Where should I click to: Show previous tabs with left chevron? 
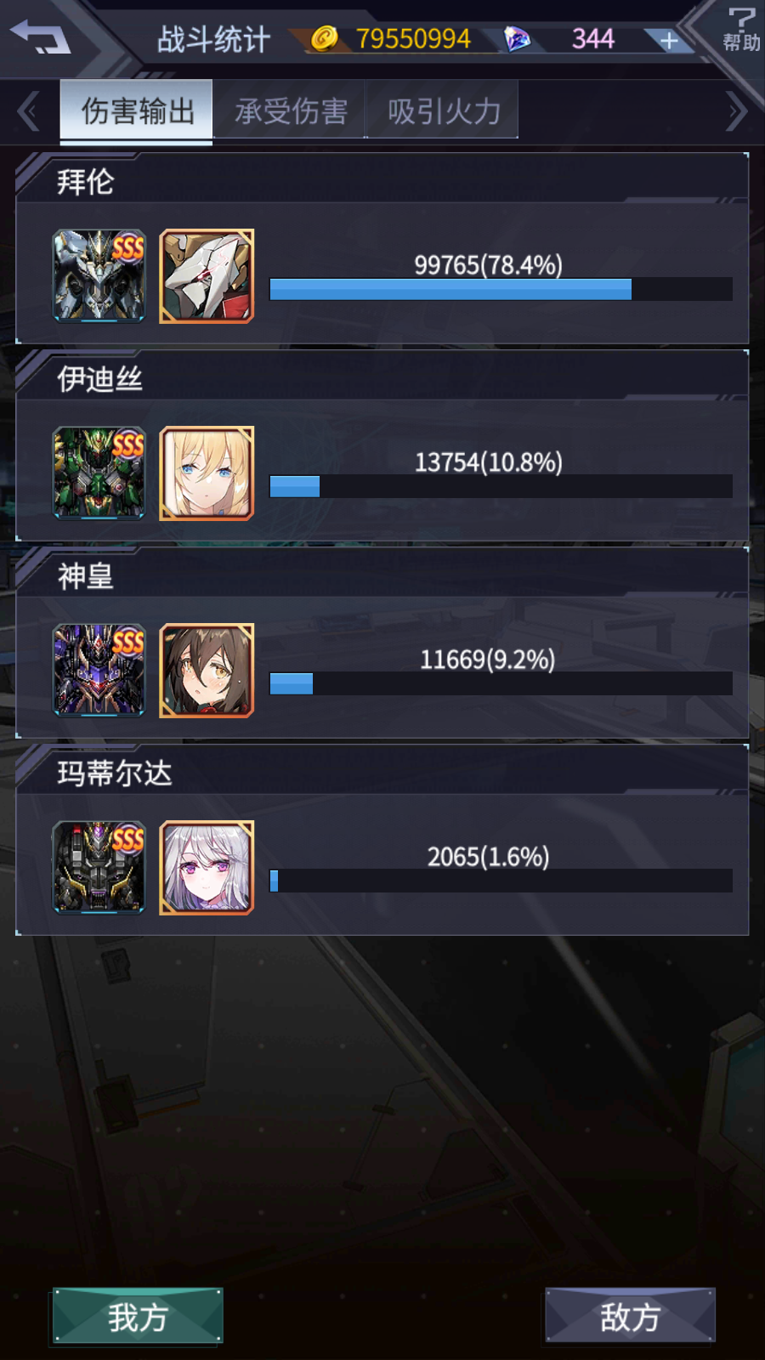click(28, 111)
